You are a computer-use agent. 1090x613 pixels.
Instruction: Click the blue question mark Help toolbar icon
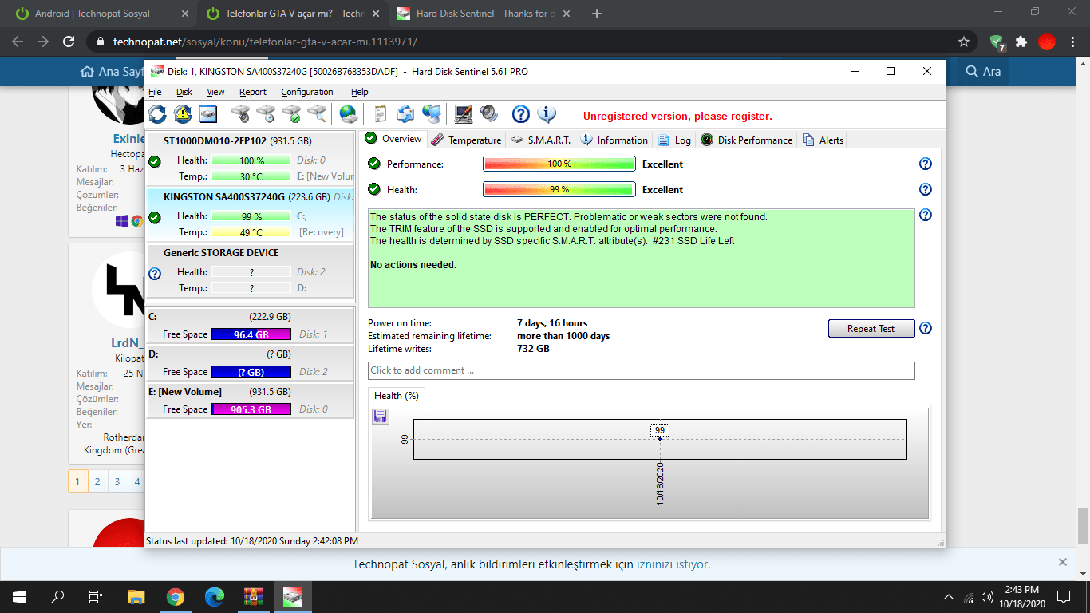pyautogui.click(x=521, y=114)
